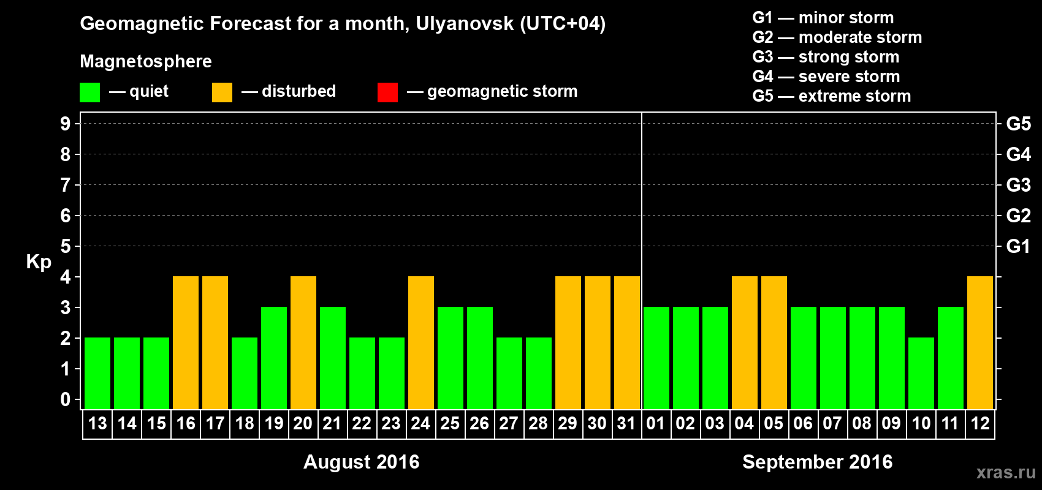The height and width of the screenshot is (490, 1042).
Task: Click the orange bar for August 20
Action: click(303, 342)
